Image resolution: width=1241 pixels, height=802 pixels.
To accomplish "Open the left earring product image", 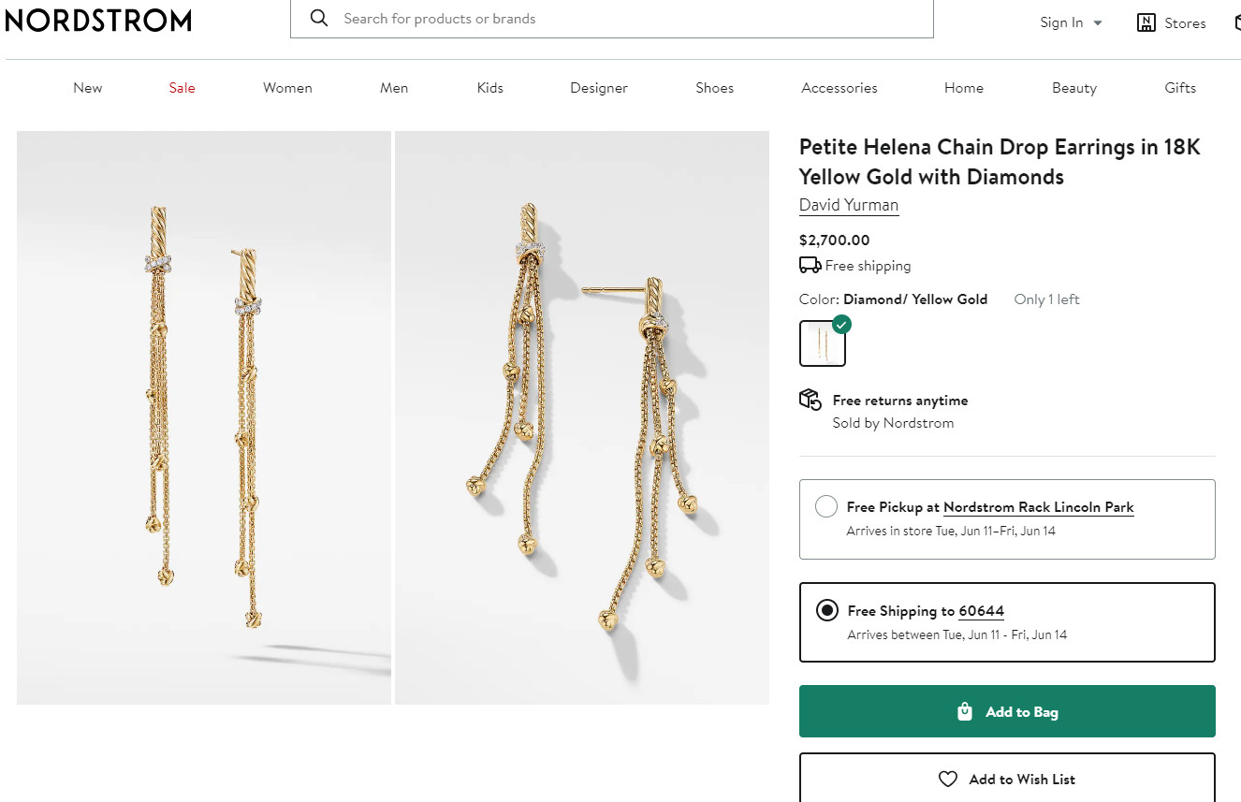I will (203, 417).
